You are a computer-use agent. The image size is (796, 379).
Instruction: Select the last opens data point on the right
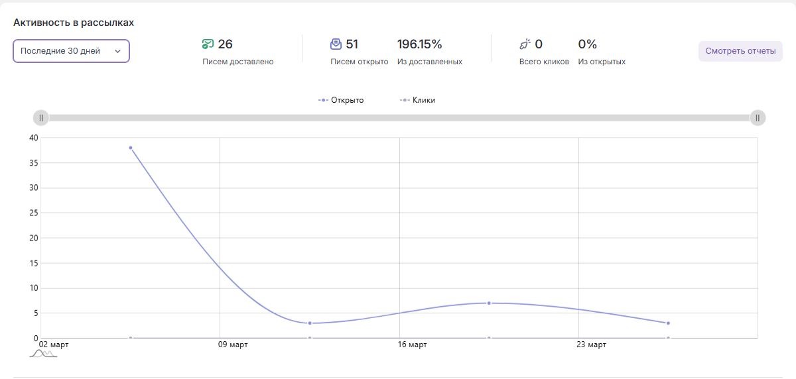coord(668,323)
